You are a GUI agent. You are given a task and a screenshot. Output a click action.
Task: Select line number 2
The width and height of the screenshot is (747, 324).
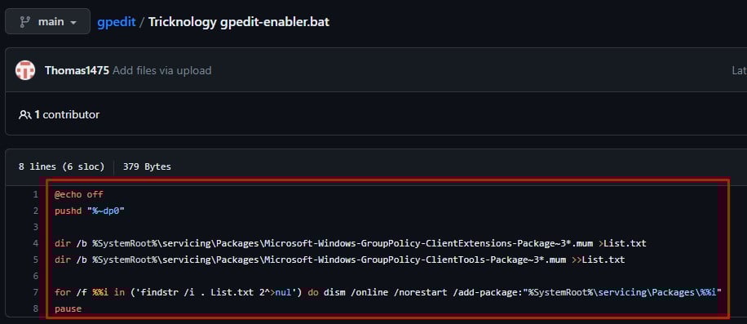click(x=35, y=211)
